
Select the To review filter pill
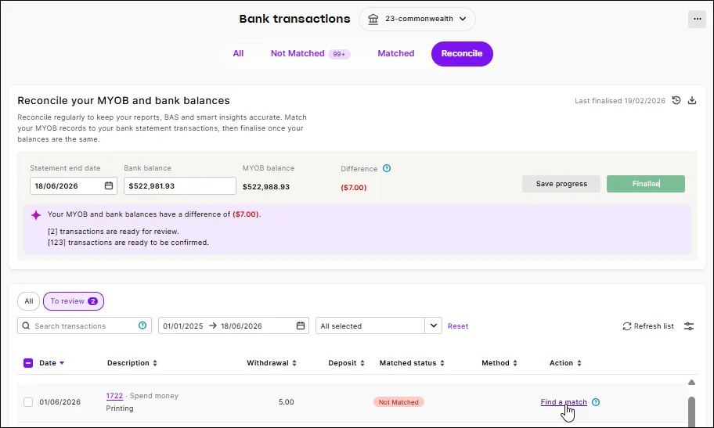(x=74, y=301)
